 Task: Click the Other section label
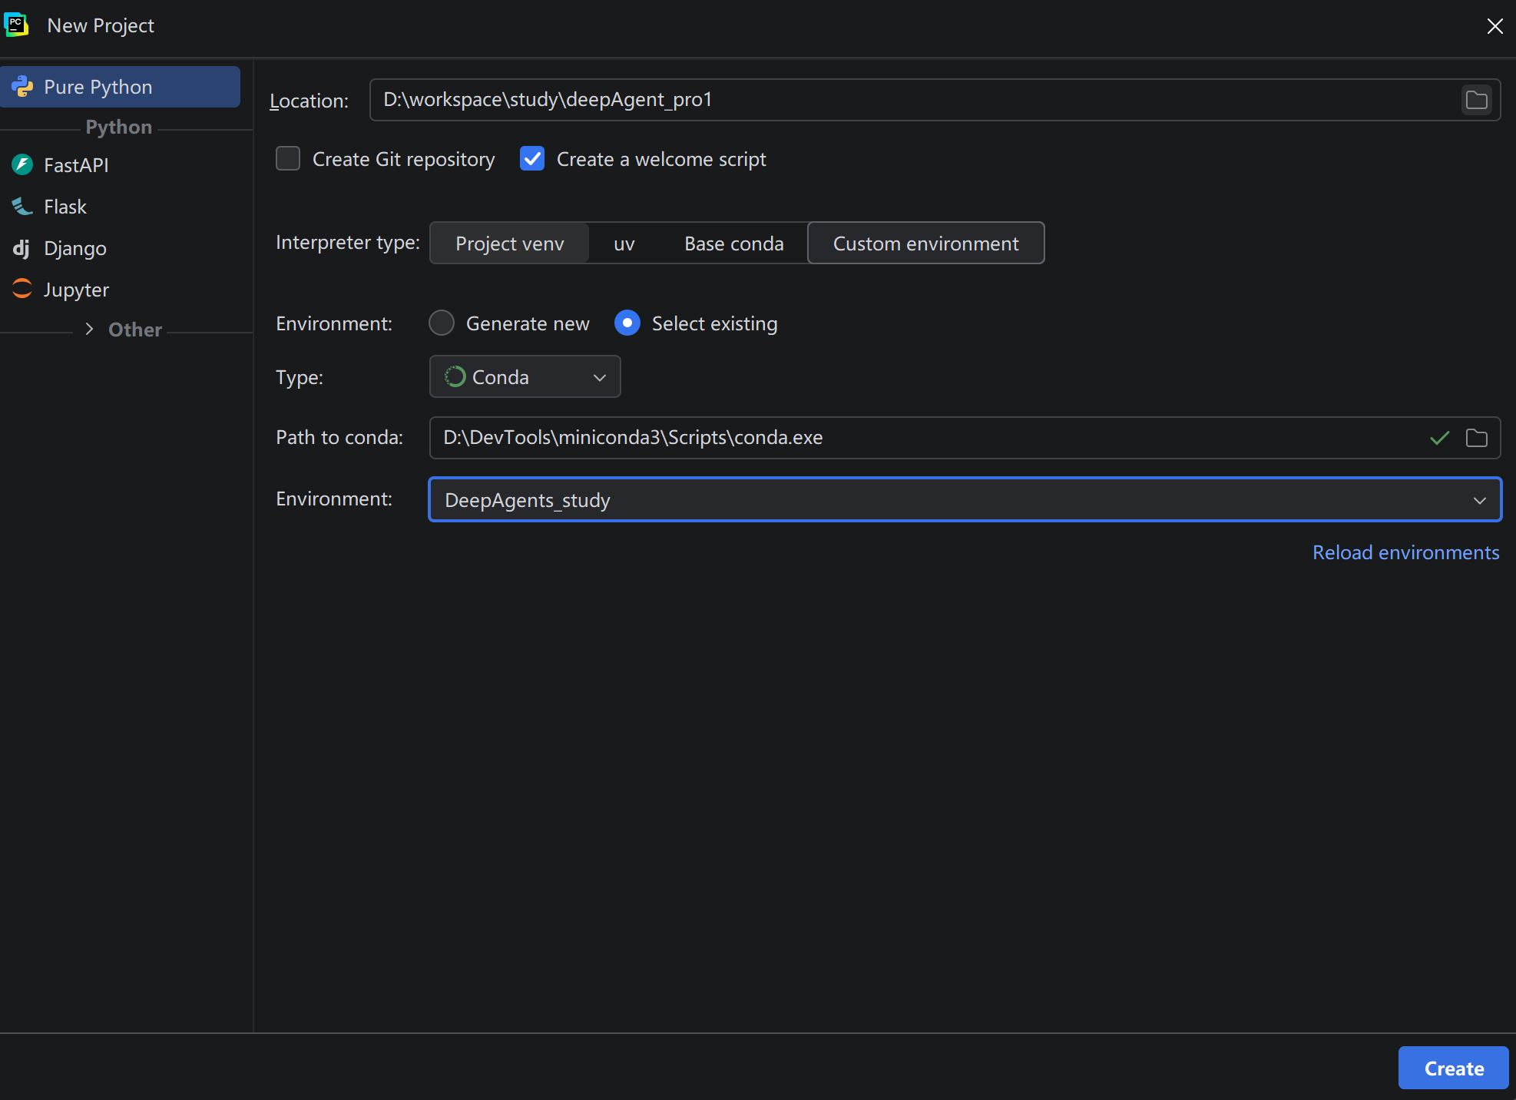pyautogui.click(x=135, y=330)
